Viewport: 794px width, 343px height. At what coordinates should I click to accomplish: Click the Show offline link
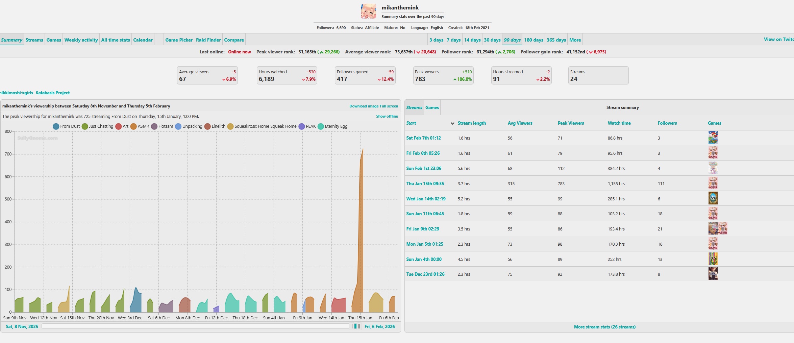click(x=387, y=116)
